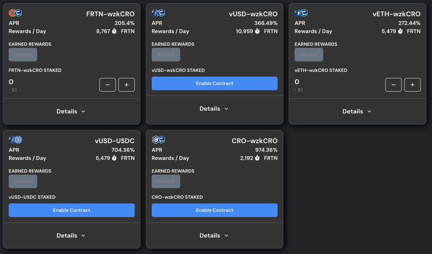The height and width of the screenshot is (254, 432).
Task: Select the vUSD-wzkCRO card title
Action: (253, 14)
